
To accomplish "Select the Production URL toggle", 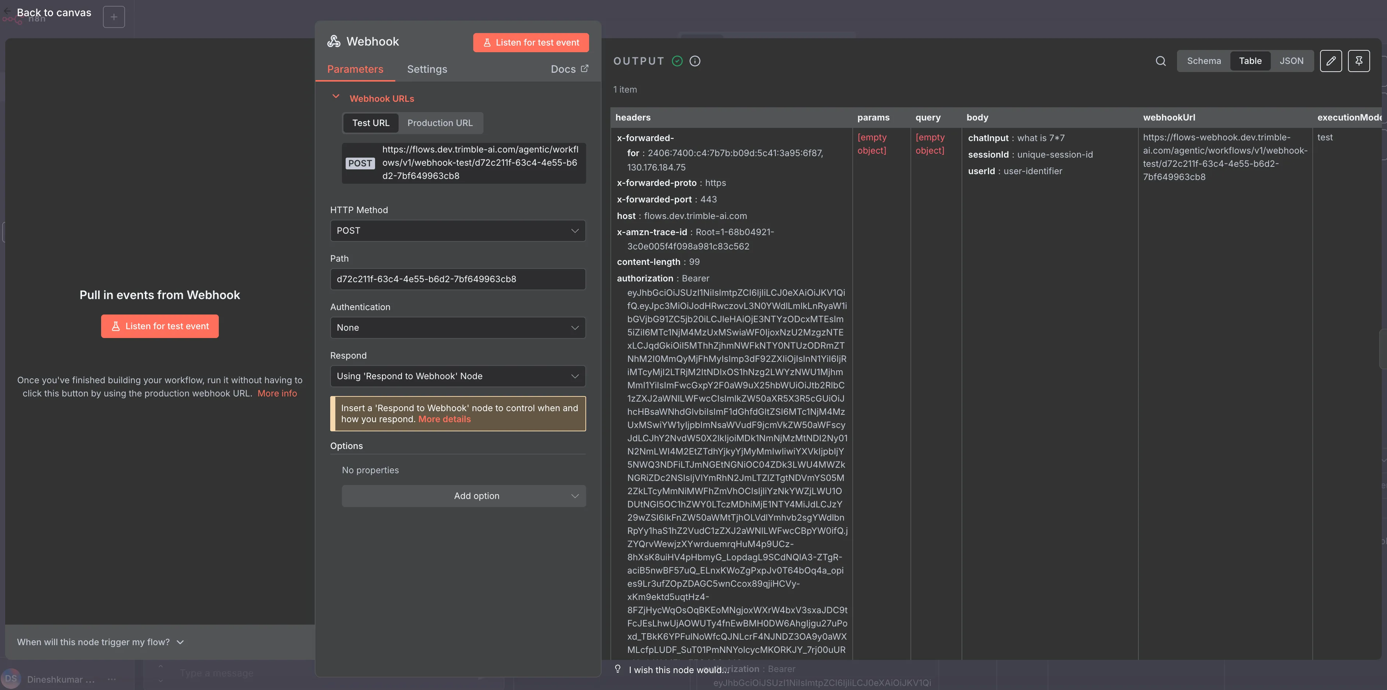I will (440, 123).
